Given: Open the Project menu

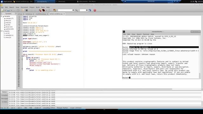Looking at the screenshot, I should [x=32, y=7].
